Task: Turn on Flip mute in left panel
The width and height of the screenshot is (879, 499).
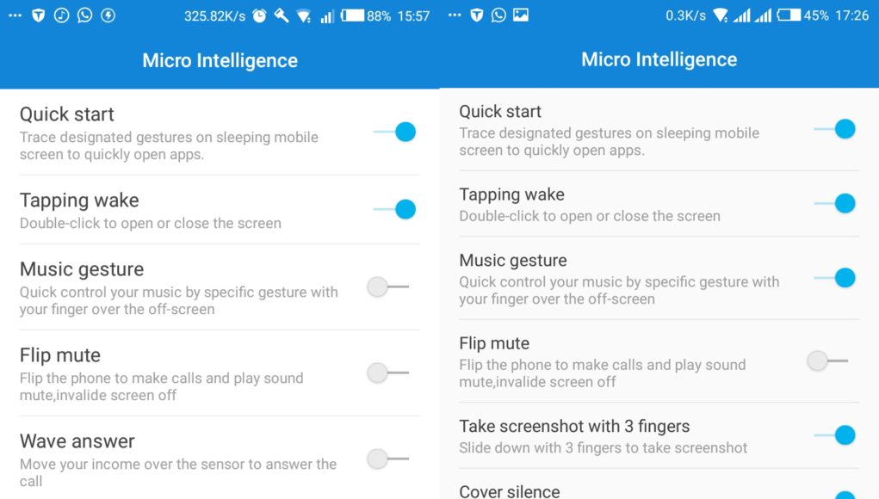Action: tap(388, 373)
